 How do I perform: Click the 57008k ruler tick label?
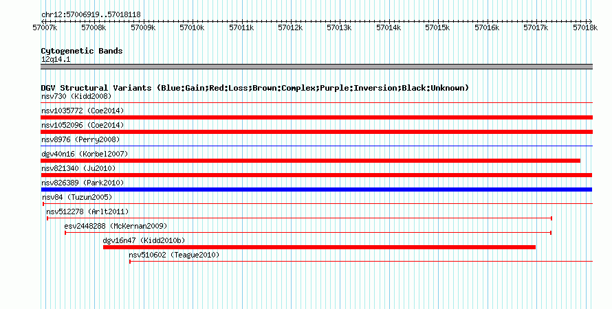pos(94,28)
